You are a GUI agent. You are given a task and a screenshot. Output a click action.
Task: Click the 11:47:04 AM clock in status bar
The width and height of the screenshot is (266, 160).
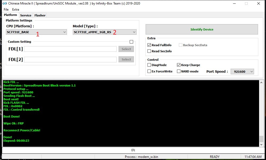[253, 157]
